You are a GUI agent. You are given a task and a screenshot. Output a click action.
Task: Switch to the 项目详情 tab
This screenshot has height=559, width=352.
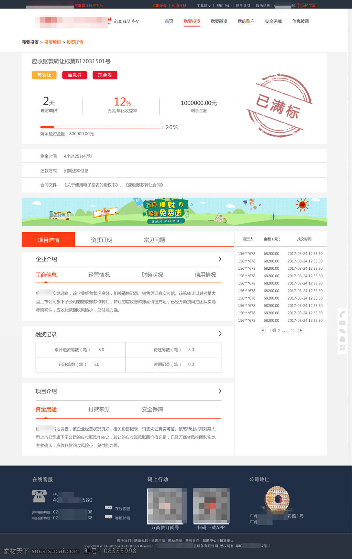point(48,240)
